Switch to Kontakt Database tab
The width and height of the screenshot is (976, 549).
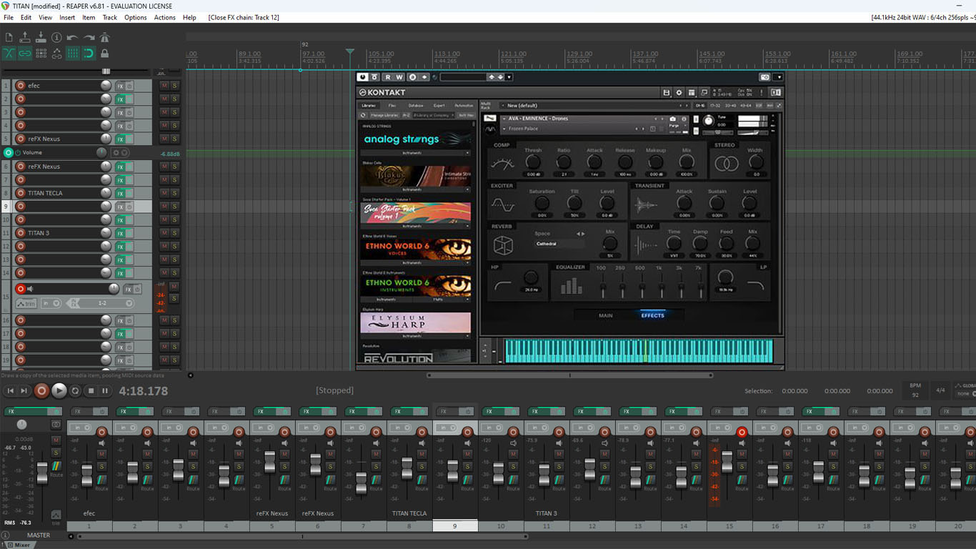coord(416,106)
